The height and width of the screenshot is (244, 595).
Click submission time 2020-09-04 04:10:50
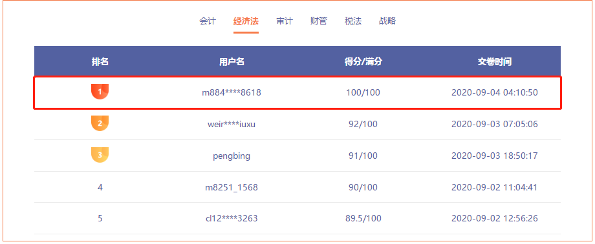coord(495,92)
